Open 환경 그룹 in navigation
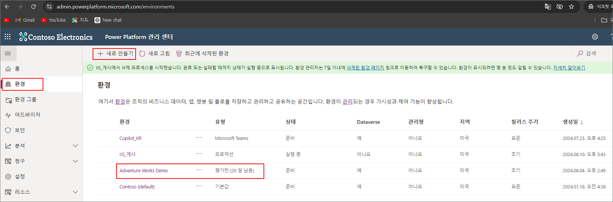613x202 pixels. pos(41,100)
